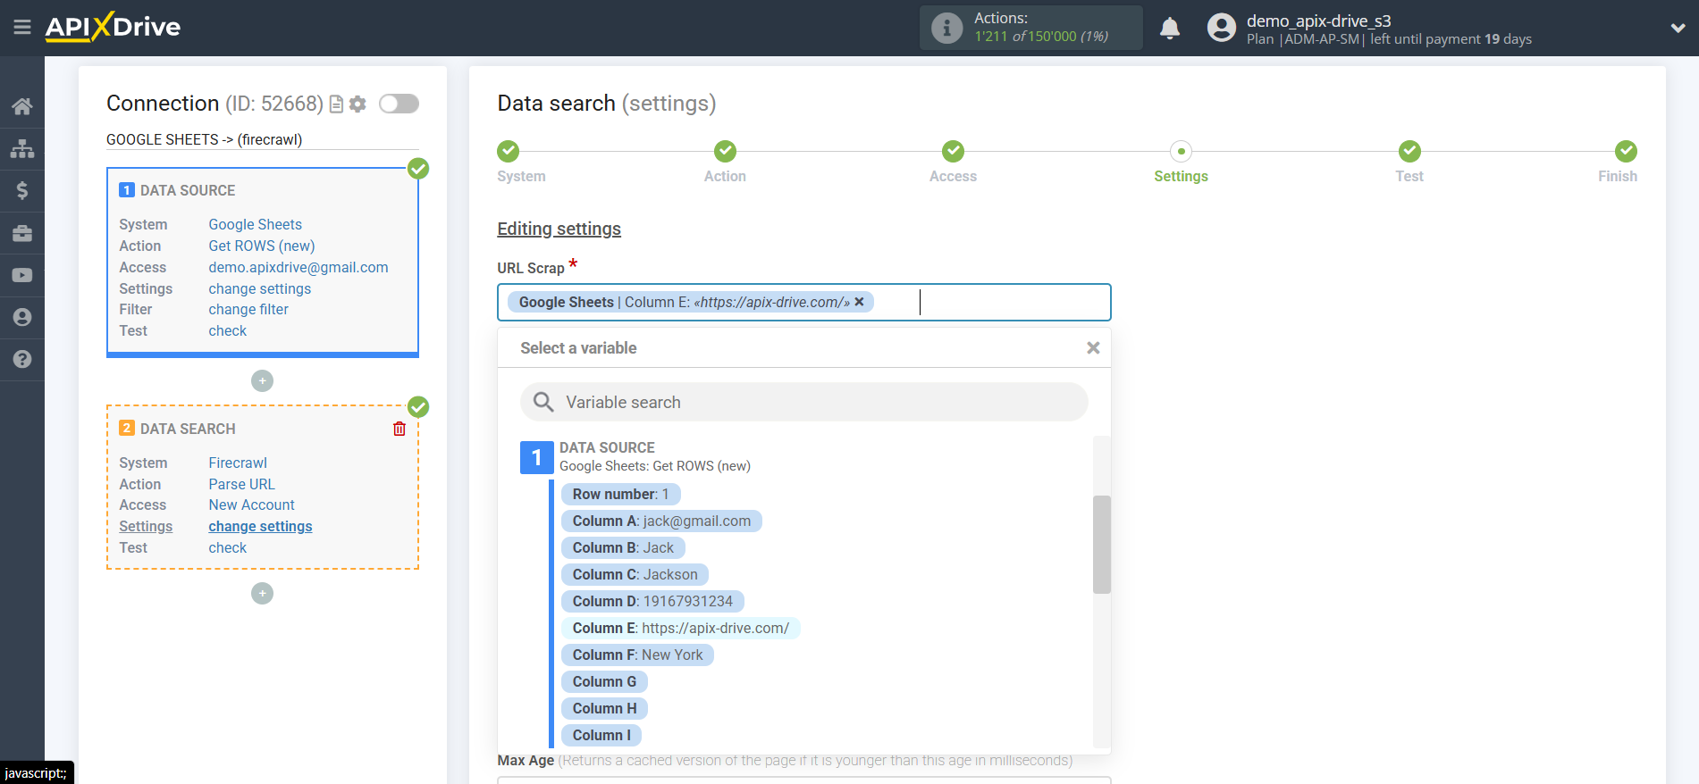
Task: Select Column D: 19167931234 variable
Action: pos(652,602)
